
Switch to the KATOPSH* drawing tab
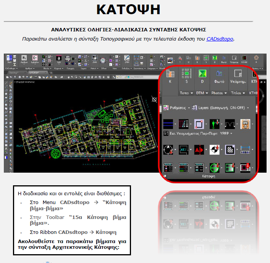37,73
